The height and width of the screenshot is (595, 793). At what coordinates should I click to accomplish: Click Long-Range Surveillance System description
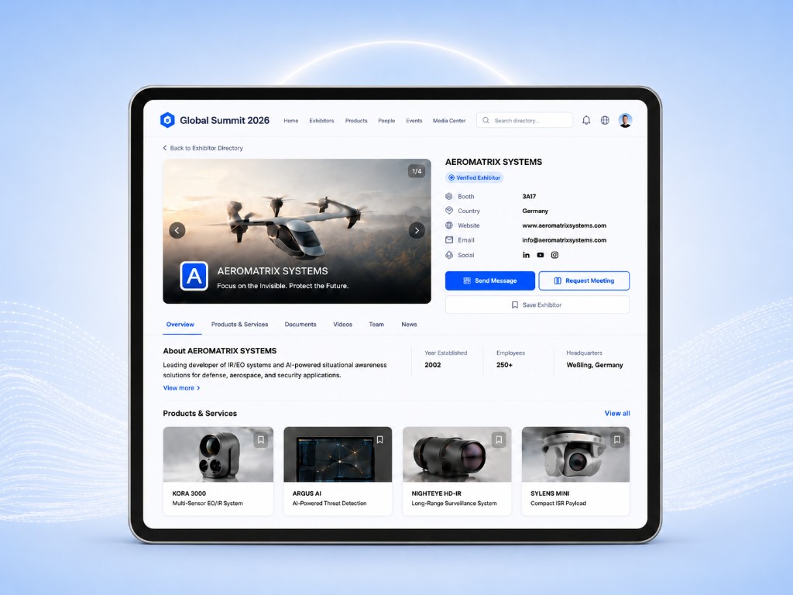(x=454, y=504)
